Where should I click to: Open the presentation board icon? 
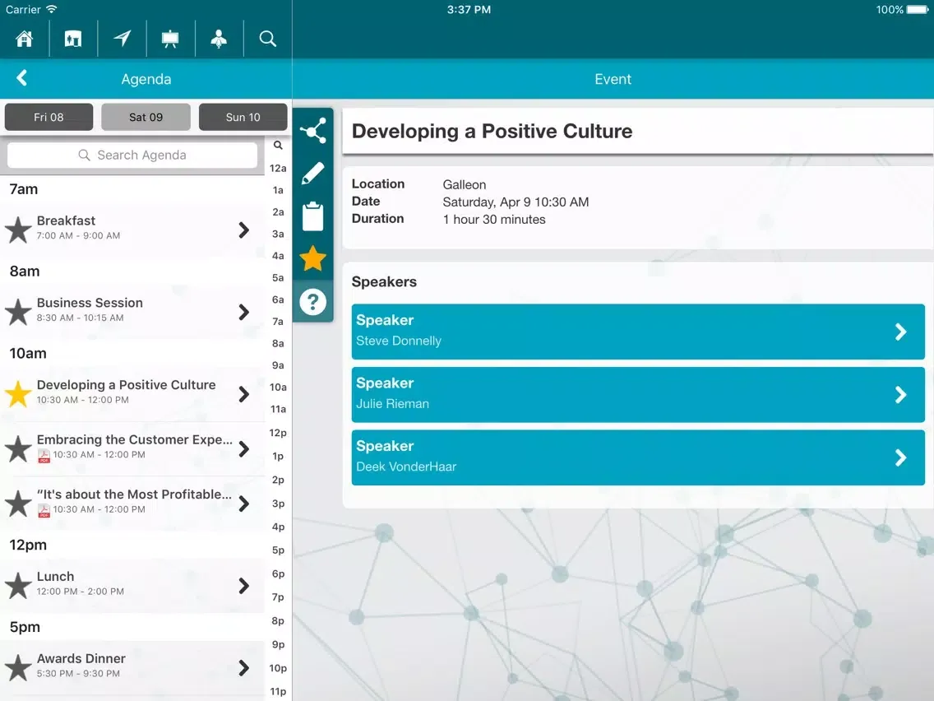tap(170, 39)
